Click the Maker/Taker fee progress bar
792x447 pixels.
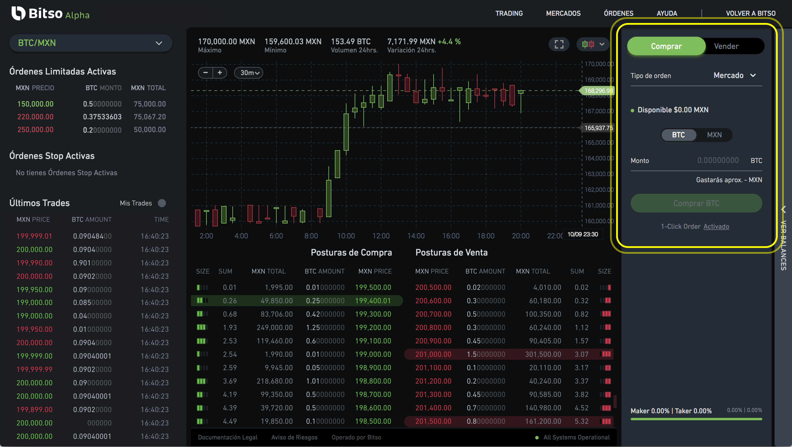(x=696, y=419)
